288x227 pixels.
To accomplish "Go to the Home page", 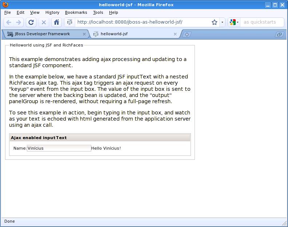I will pos(56,23).
